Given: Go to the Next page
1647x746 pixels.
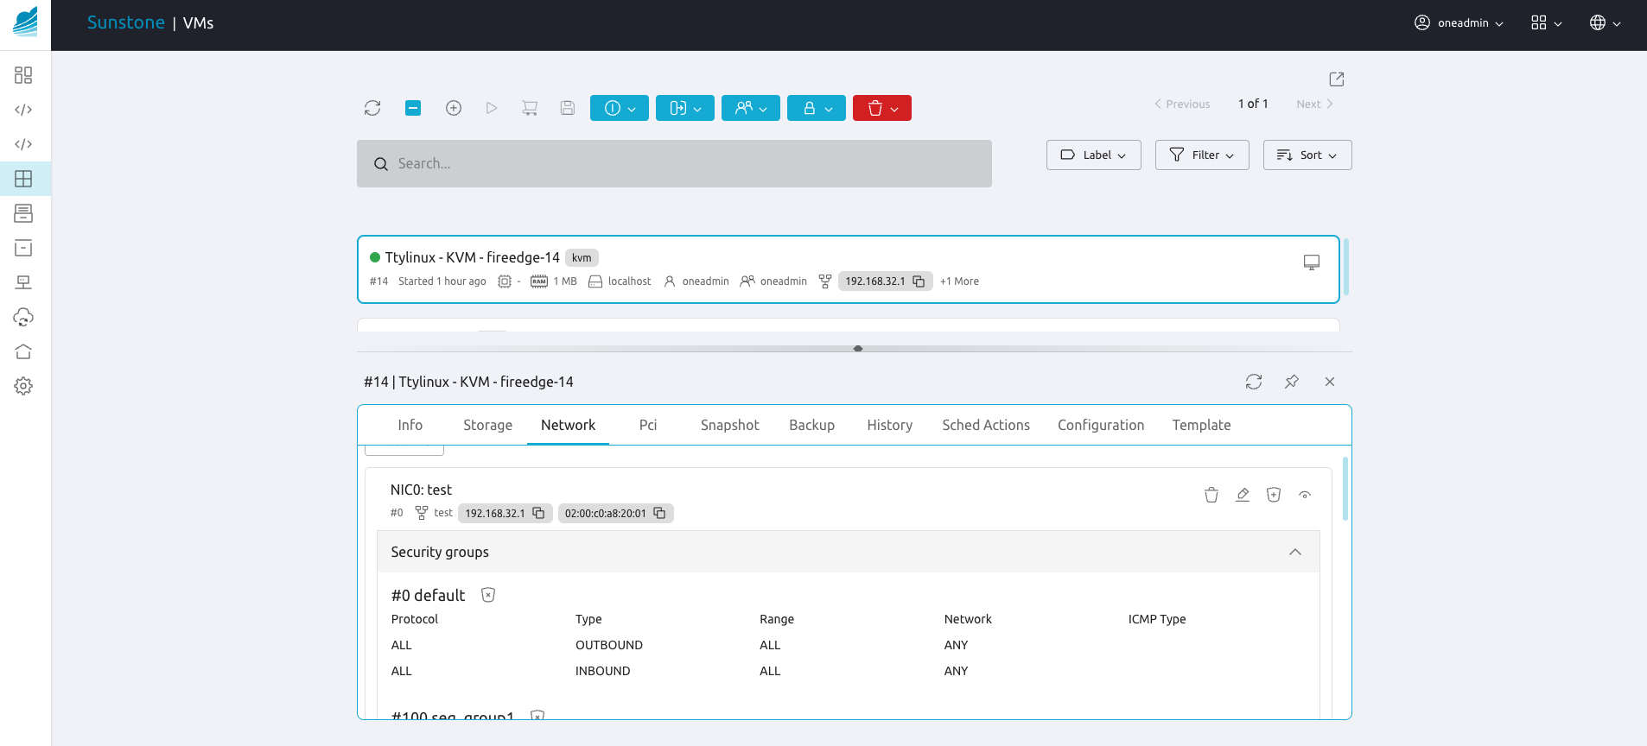Looking at the screenshot, I should pos(1315,104).
